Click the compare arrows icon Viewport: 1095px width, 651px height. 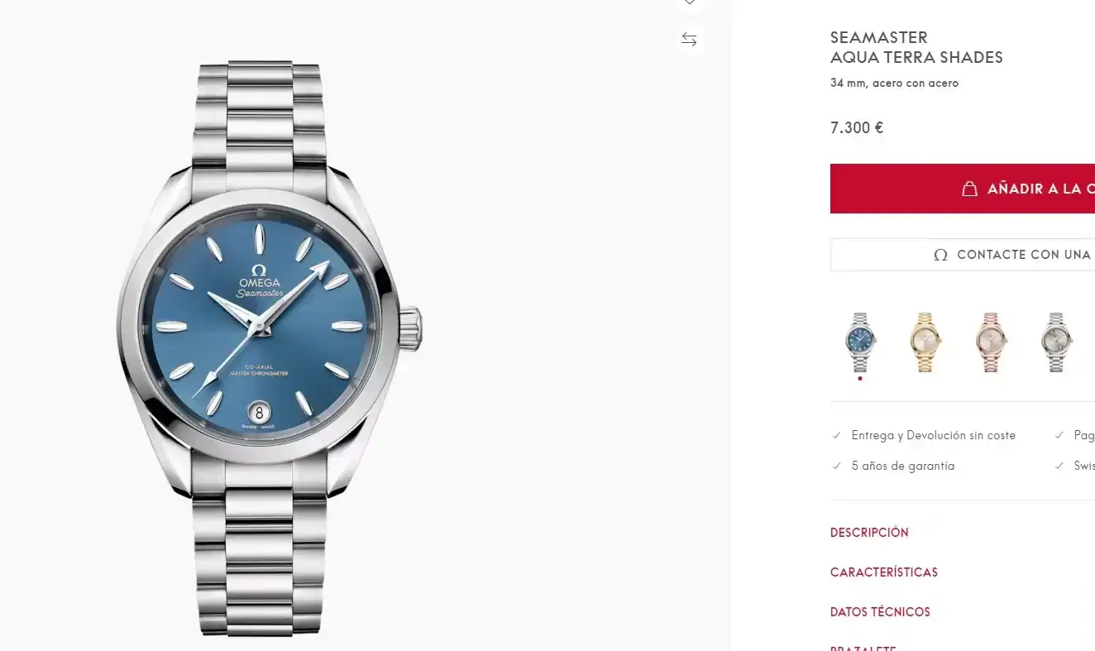point(689,39)
